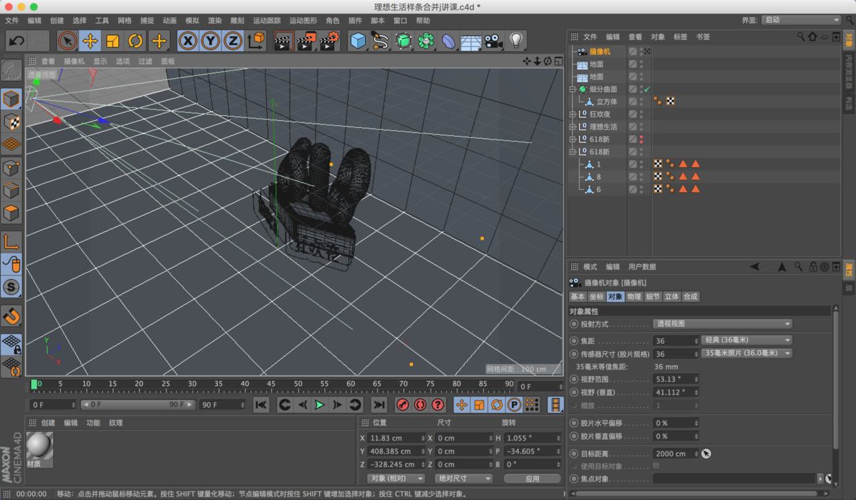Open the 投射方式 dropdown
Image resolution: width=856 pixels, height=500 pixels.
(x=722, y=323)
